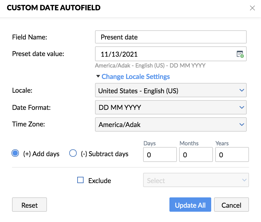The image size is (261, 222).
Task: Expand the Time Zone dropdown
Action: 171,124
